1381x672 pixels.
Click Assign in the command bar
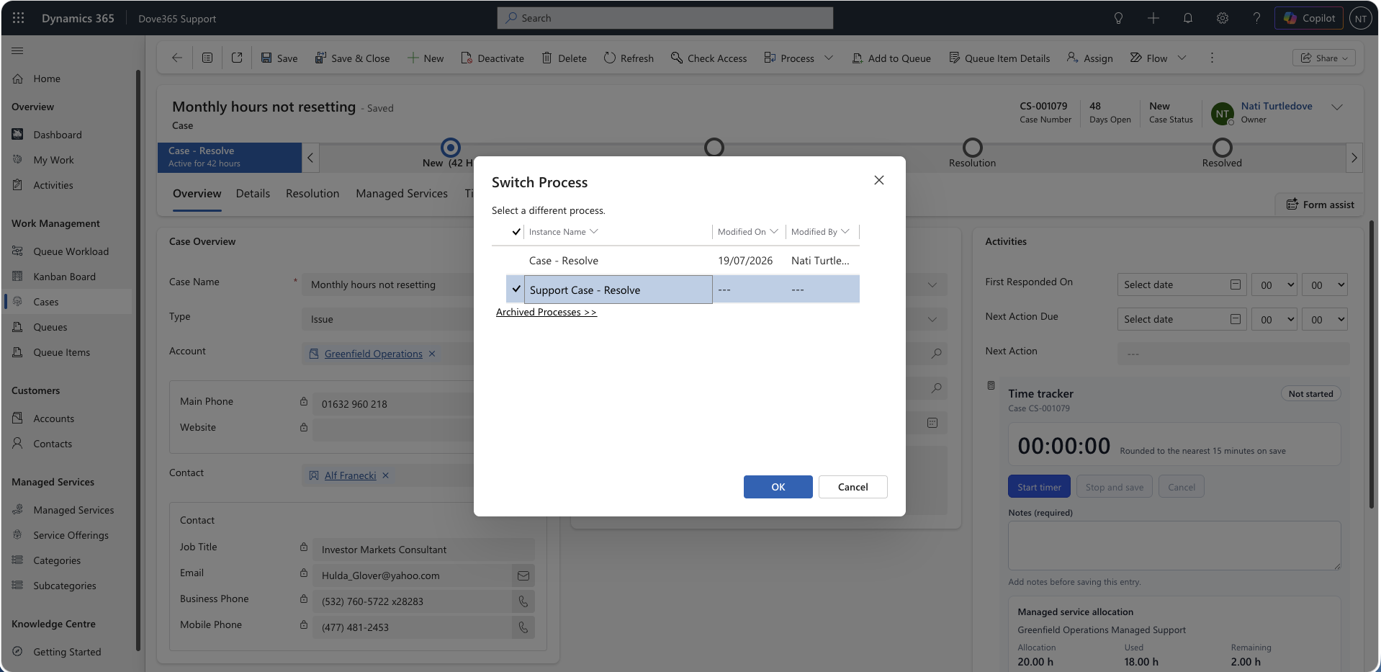[1090, 58]
